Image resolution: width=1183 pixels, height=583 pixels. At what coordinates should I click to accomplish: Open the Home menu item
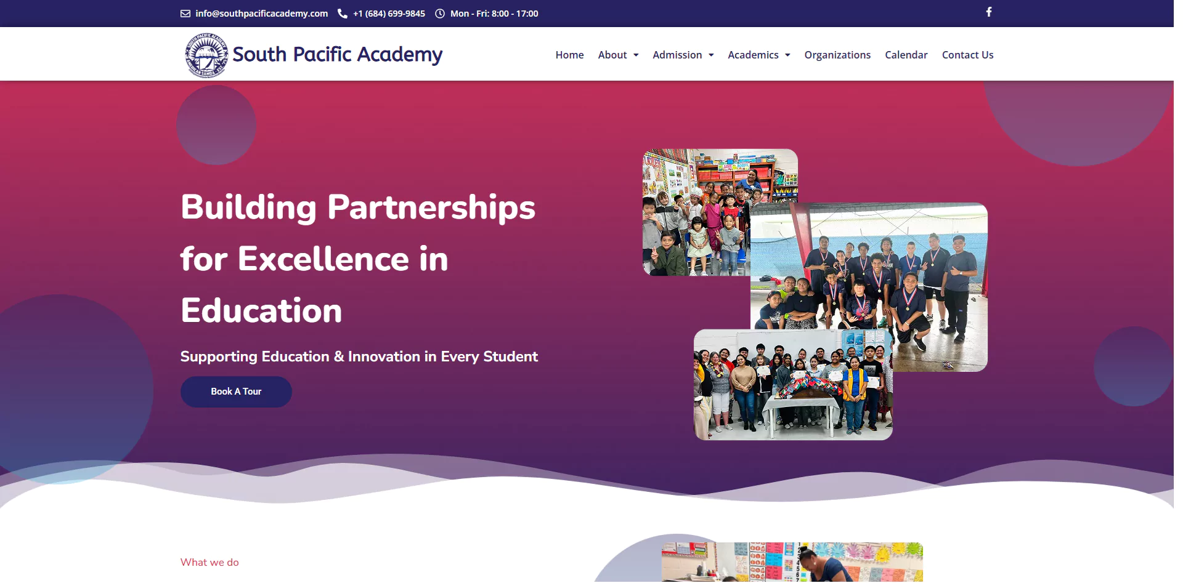[x=569, y=55]
